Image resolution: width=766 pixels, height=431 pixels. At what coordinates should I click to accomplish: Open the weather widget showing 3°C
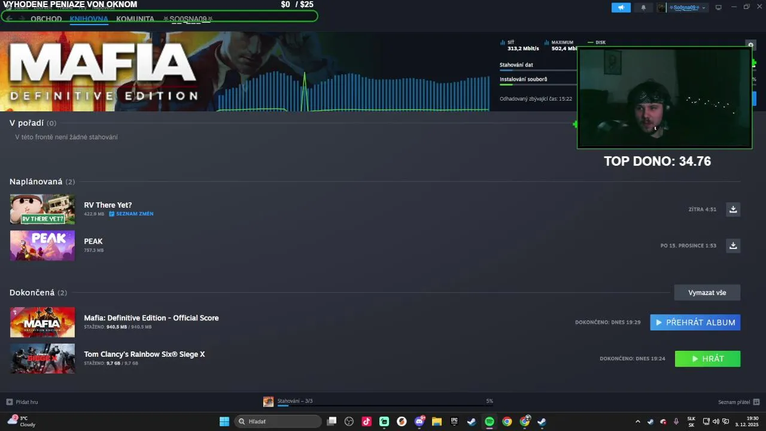(x=22, y=421)
